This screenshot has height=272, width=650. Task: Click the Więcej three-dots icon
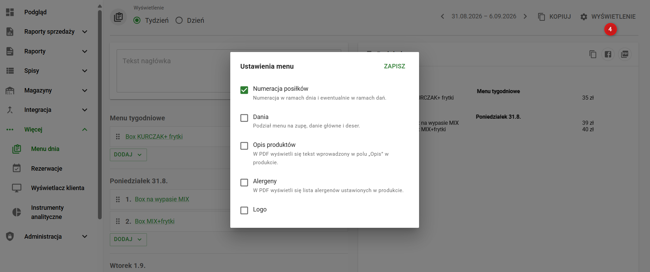pyautogui.click(x=10, y=130)
